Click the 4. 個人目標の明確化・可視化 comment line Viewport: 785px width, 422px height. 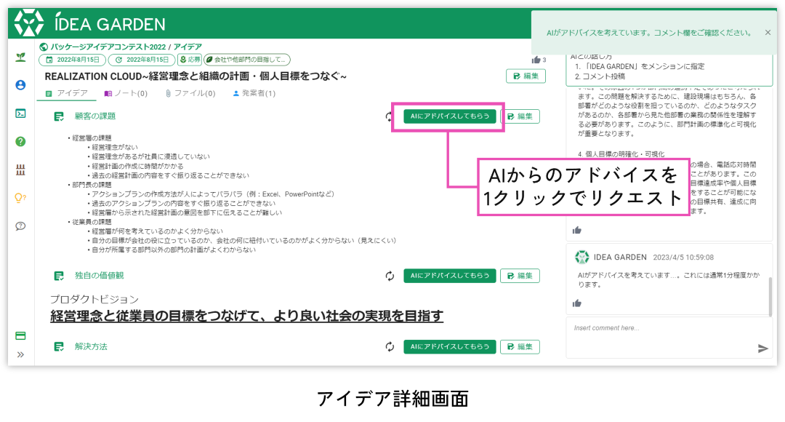point(621,154)
